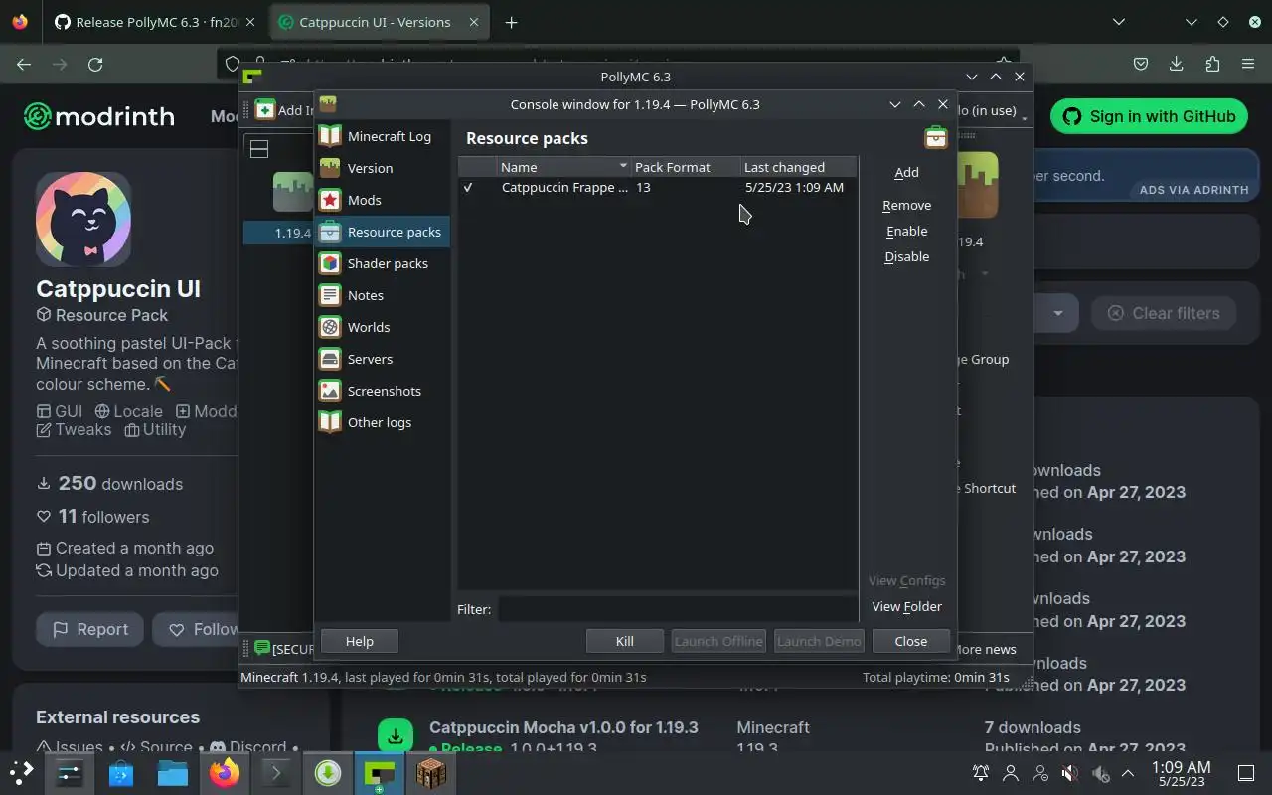Open the Firefox downloads panel
The width and height of the screenshot is (1272, 795).
click(1176, 64)
